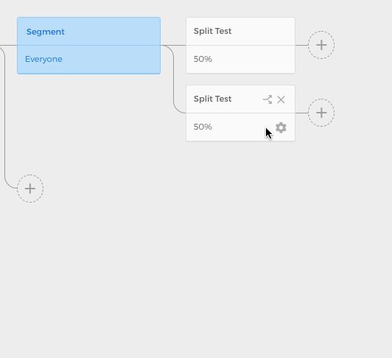Edit second Split Test 50% value
The image size is (392, 358).
[x=203, y=127]
